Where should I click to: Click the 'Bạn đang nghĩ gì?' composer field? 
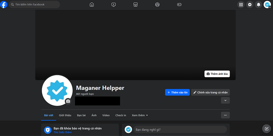click(x=180, y=130)
